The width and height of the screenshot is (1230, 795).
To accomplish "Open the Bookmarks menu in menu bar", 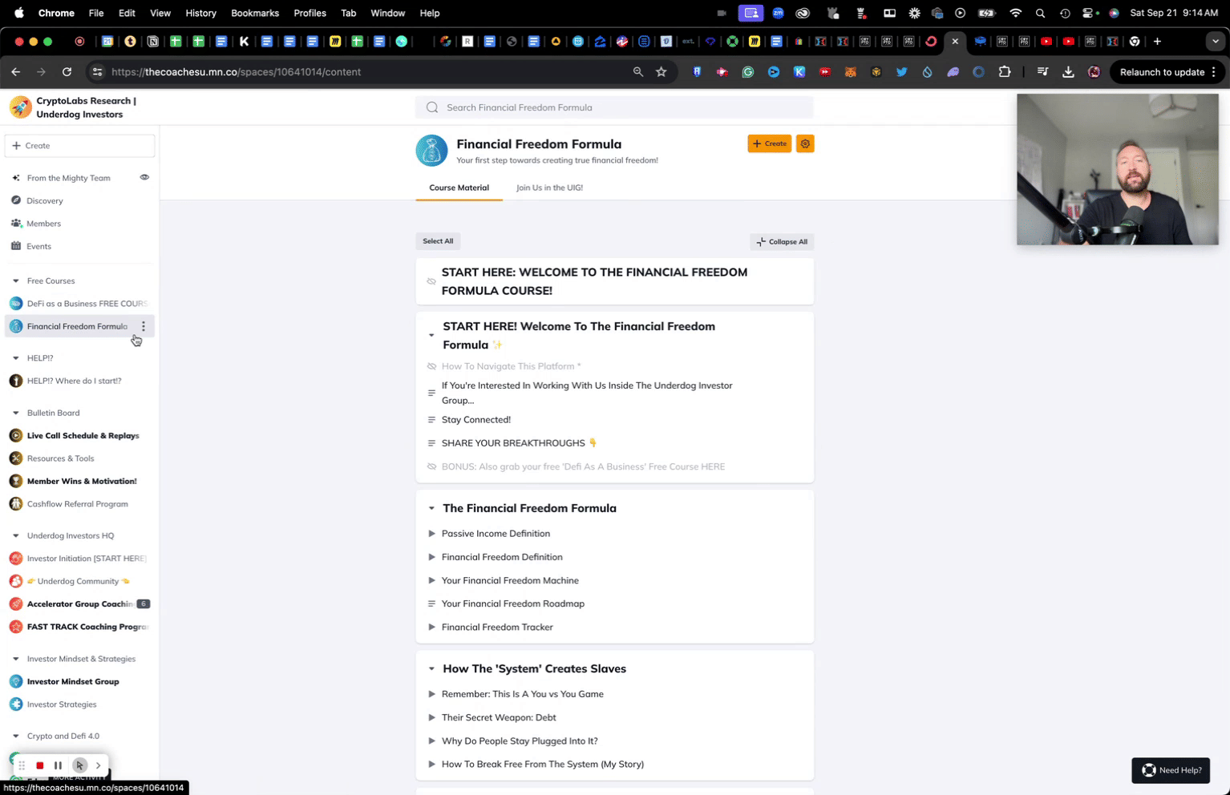I will [254, 13].
